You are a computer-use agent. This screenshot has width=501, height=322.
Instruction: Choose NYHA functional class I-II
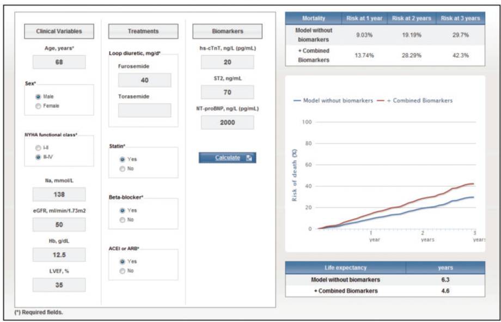[38, 148]
